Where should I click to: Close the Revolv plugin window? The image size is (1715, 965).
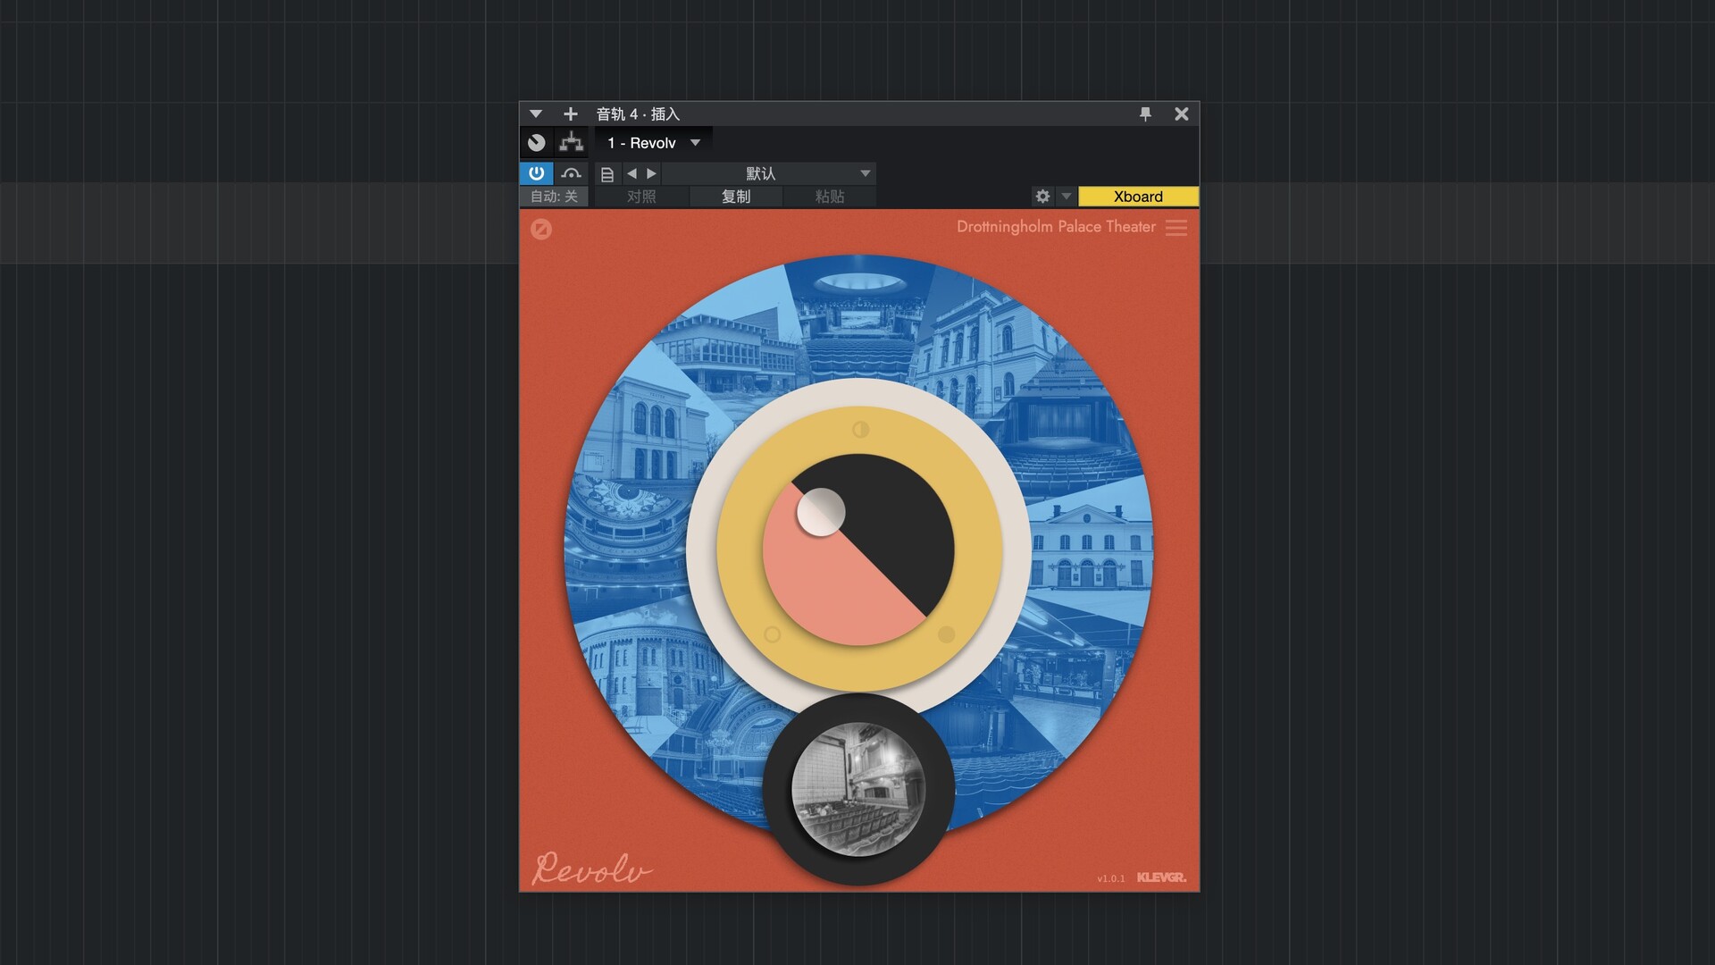[1182, 114]
